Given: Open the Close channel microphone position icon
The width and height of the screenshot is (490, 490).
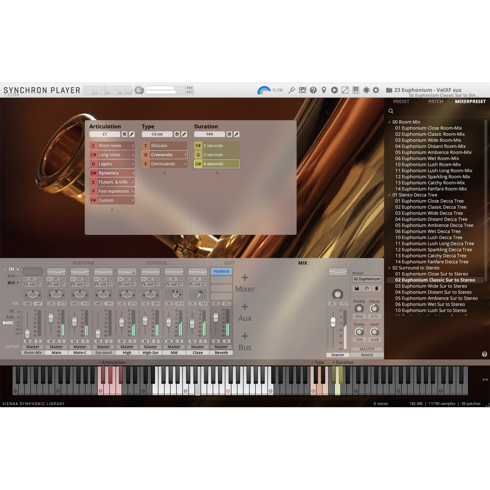Looking at the screenshot, I should (x=197, y=294).
